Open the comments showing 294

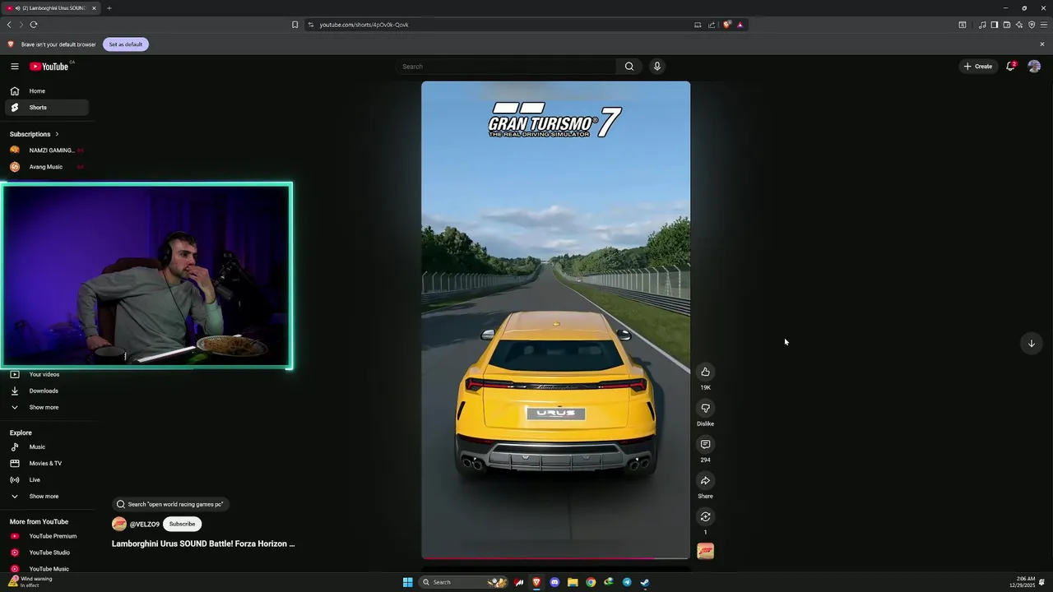click(x=705, y=444)
